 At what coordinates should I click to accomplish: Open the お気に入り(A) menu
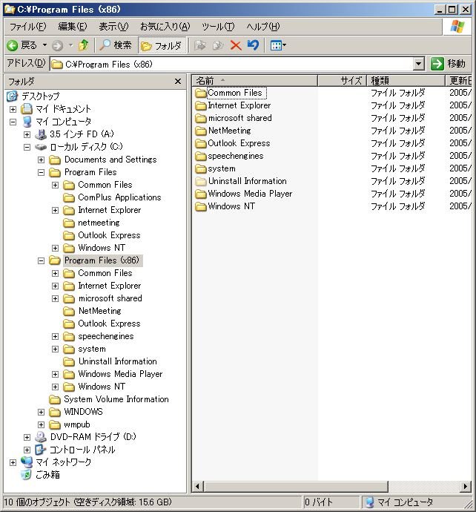pyautogui.click(x=165, y=27)
